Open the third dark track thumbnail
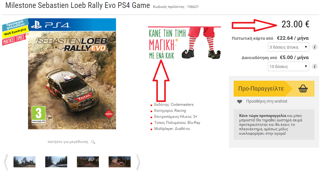This screenshot has width=324, height=176. (88, 162)
